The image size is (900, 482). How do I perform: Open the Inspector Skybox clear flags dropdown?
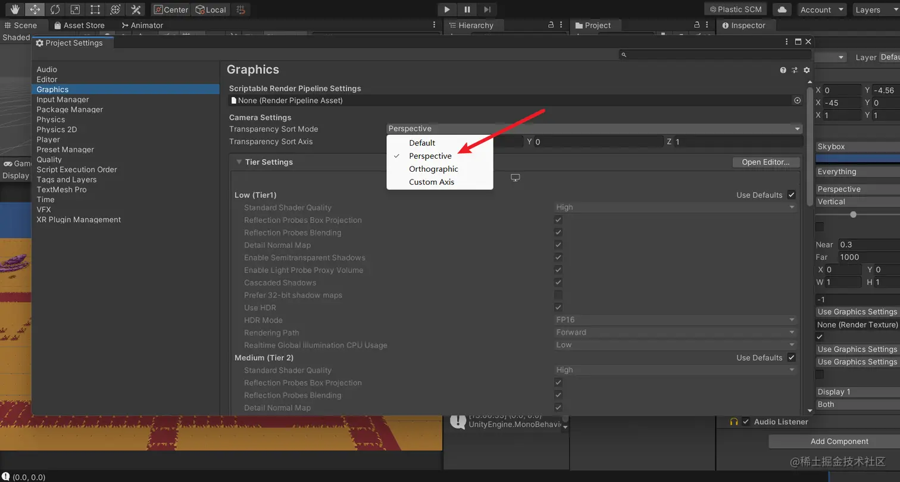click(858, 146)
